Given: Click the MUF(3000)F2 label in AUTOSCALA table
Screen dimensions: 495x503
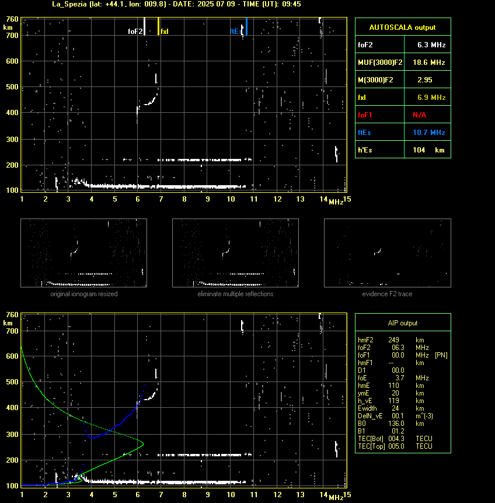Looking at the screenshot, I should coord(380,63).
